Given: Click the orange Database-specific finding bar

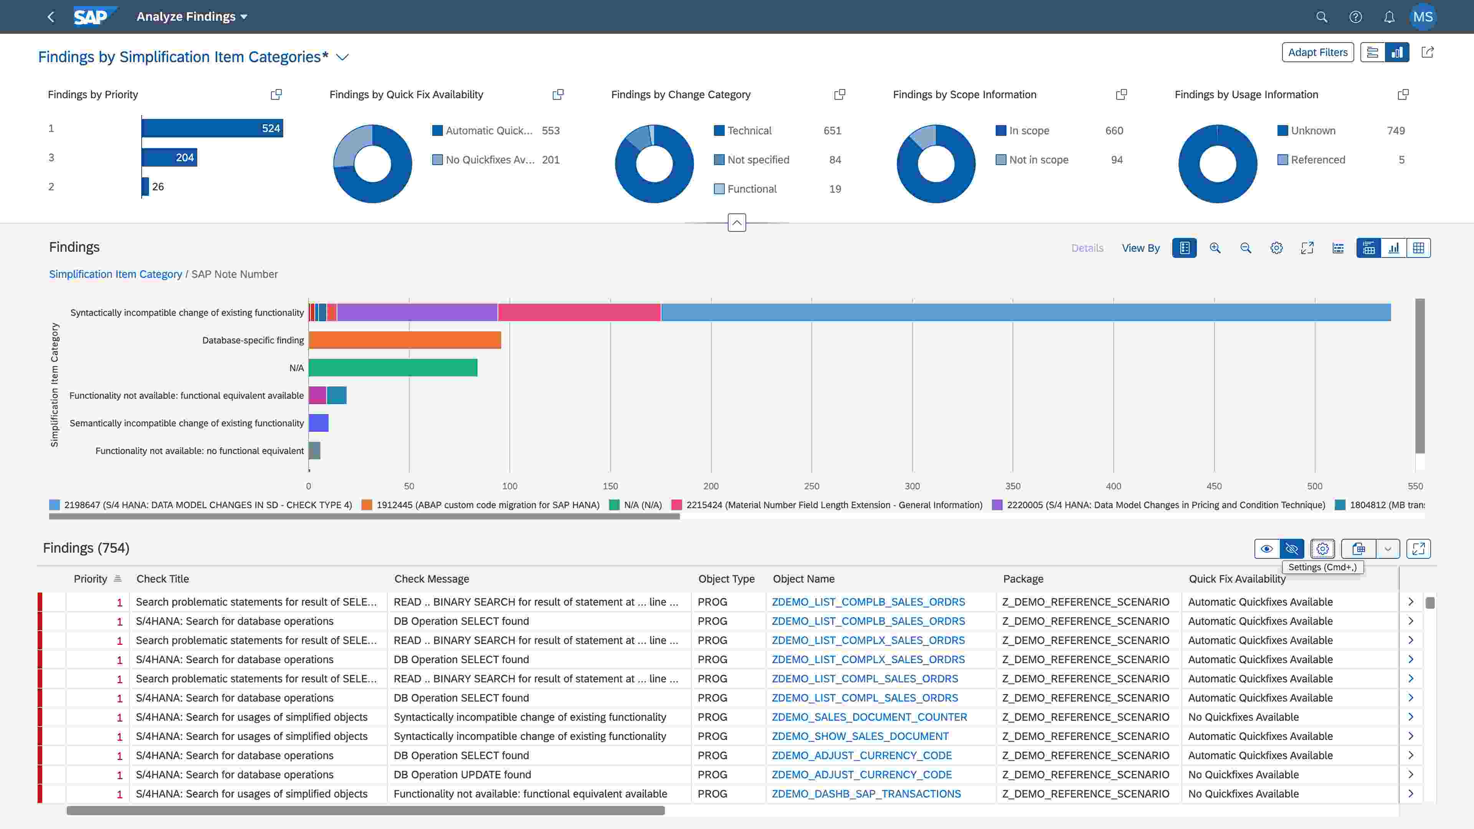Looking at the screenshot, I should pos(404,340).
